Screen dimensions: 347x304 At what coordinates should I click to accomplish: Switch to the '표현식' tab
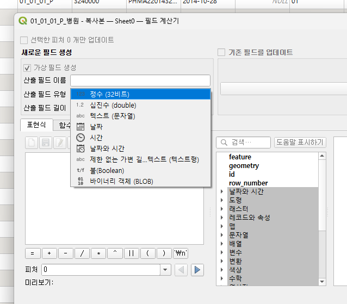36,125
